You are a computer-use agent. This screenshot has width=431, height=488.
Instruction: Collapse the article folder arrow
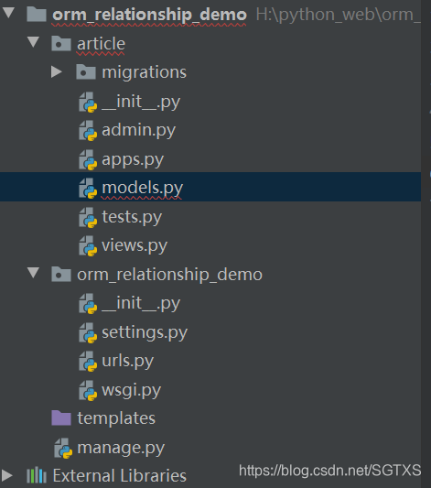click(x=33, y=42)
